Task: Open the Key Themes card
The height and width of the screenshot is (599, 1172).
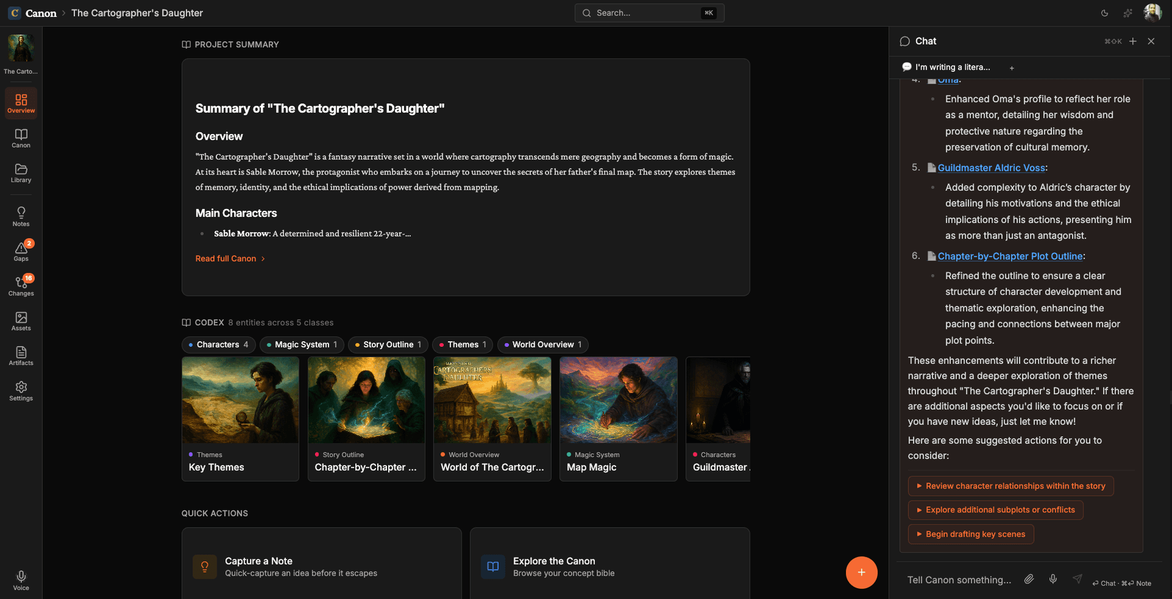Action: pos(240,419)
